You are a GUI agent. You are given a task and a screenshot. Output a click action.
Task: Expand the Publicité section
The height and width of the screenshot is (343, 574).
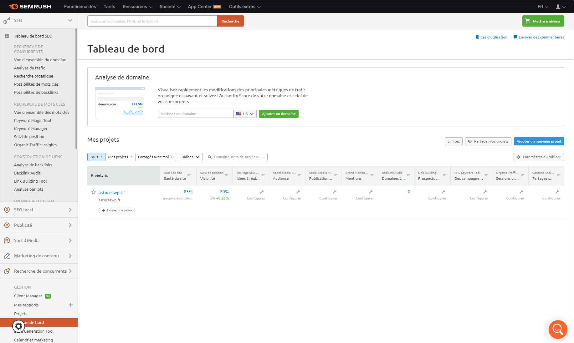[x=39, y=225]
